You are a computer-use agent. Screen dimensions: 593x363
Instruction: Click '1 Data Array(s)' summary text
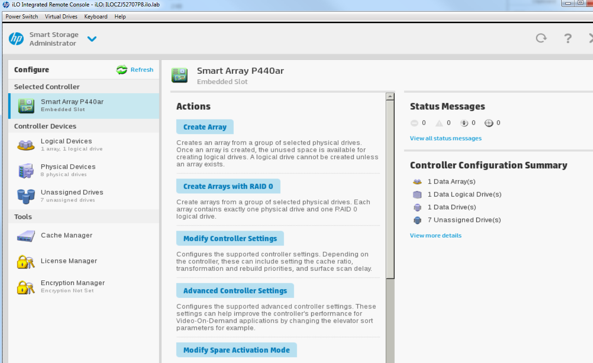(451, 182)
